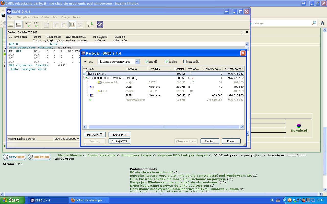Open the Google search engine dropdown
The image size is (327, 204).
pos(253,23)
